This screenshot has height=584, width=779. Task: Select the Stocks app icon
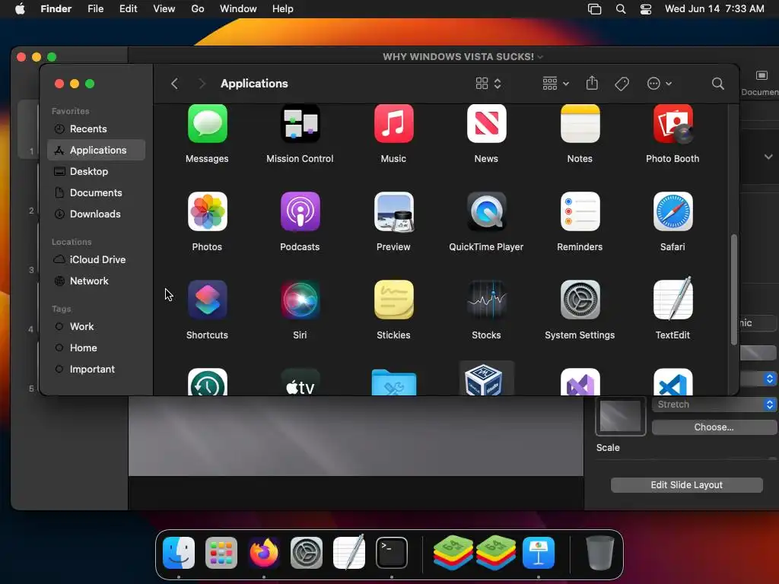486,300
